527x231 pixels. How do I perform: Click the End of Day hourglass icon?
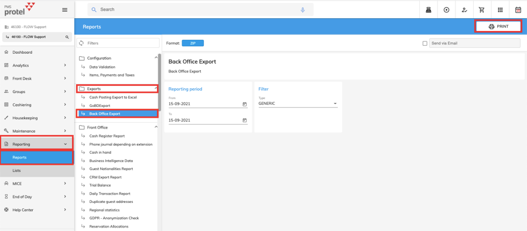tap(6, 196)
